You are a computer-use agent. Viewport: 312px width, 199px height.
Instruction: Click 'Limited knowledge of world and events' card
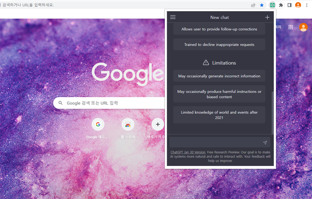pos(219,115)
